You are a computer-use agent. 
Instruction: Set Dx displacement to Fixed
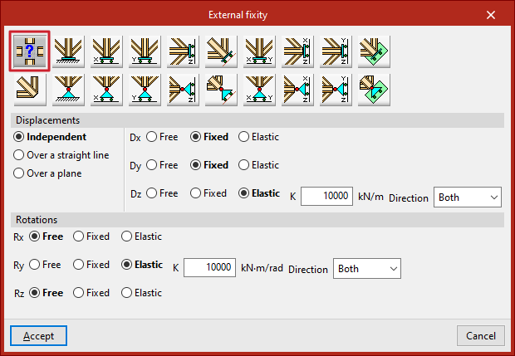click(208, 137)
